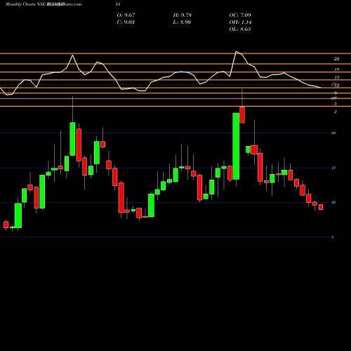Select the low value 'L: 8.90'
This screenshot has width=351, height=351.
182,22
